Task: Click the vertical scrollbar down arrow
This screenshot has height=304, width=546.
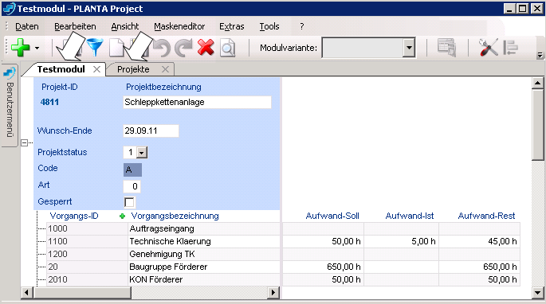Action: tap(538, 293)
